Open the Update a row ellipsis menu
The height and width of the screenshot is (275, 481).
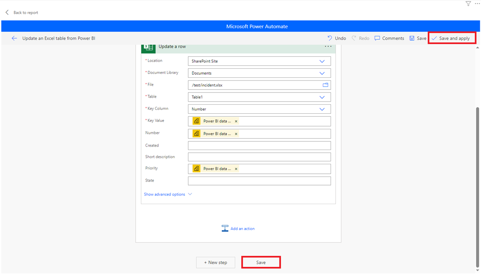click(328, 47)
